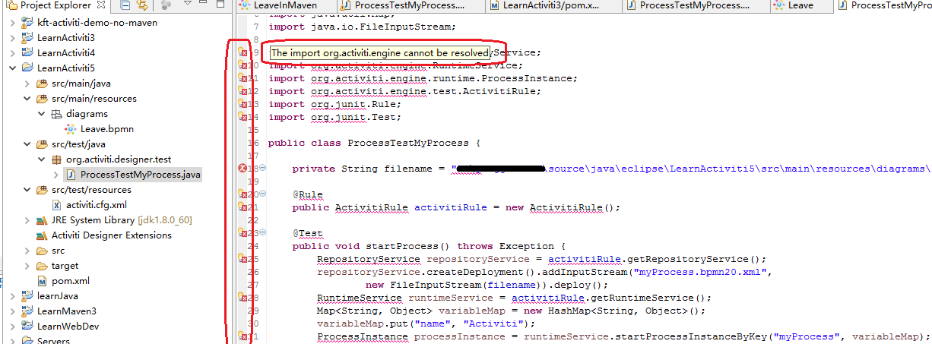Click activiti.cfg.xml file icon
Viewport: 932px width, 344px height.
57,205
